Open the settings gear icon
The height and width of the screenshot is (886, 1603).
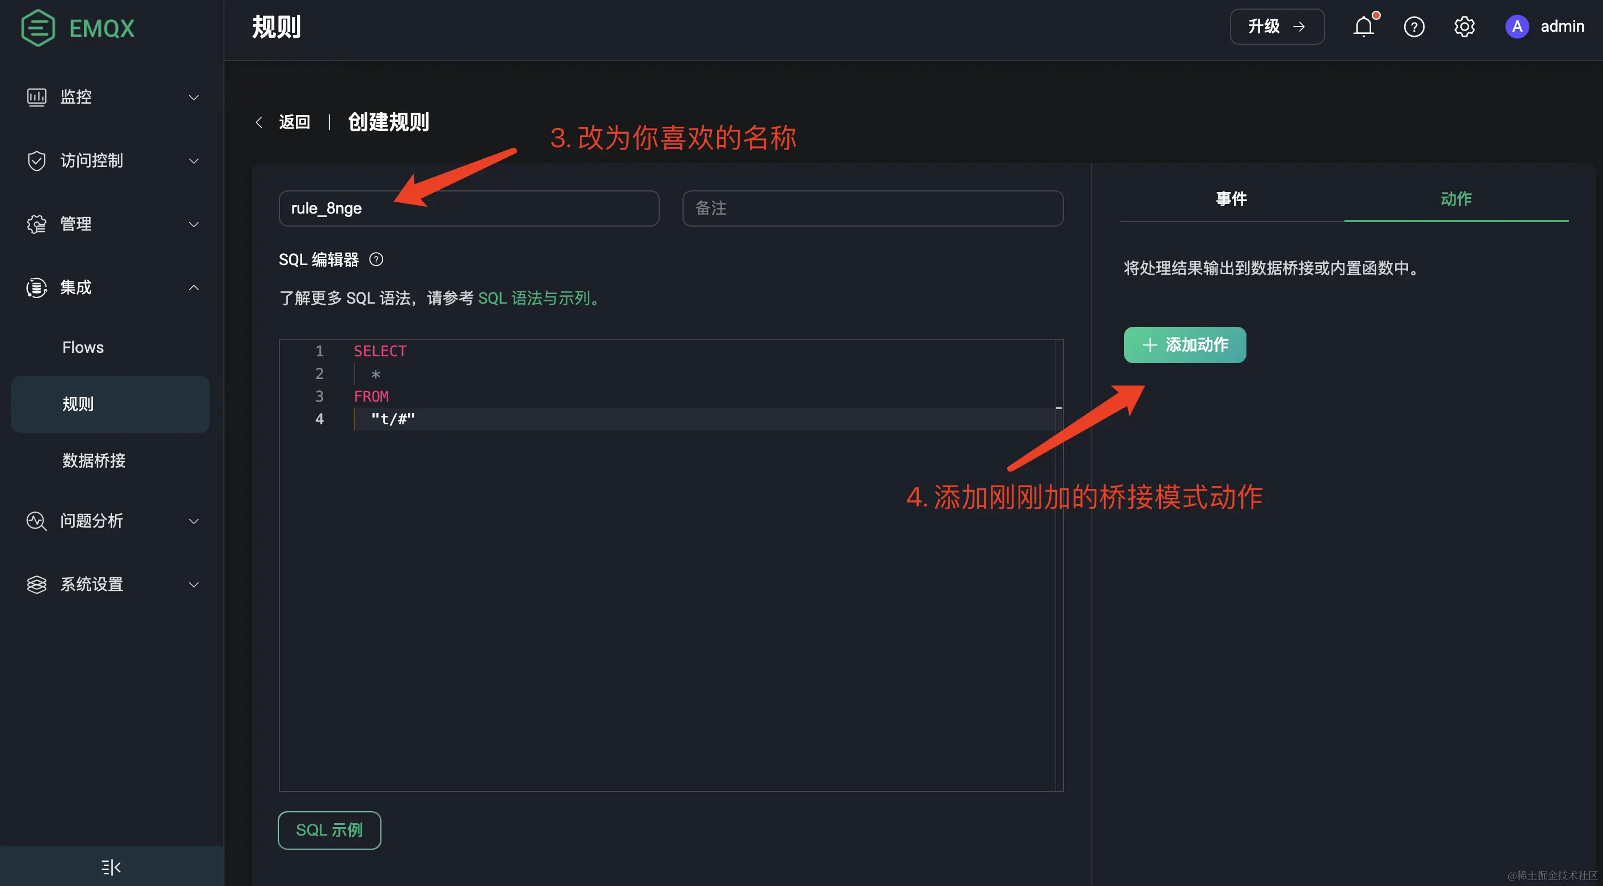pos(1464,27)
